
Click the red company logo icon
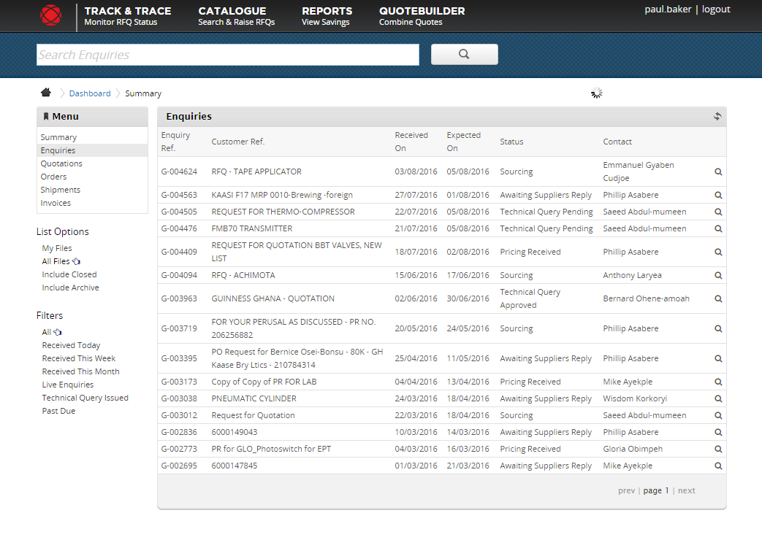click(x=50, y=15)
